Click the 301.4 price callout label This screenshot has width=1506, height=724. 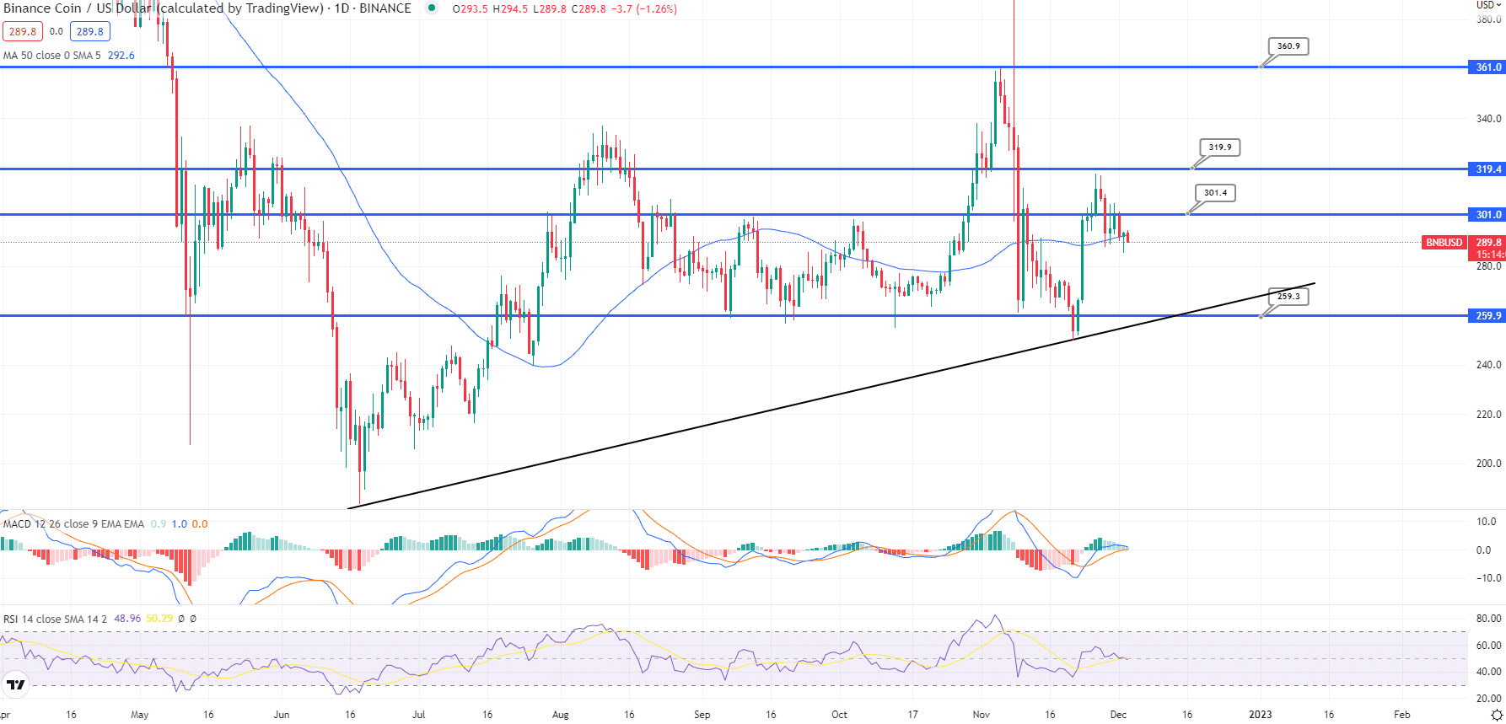tap(1216, 193)
